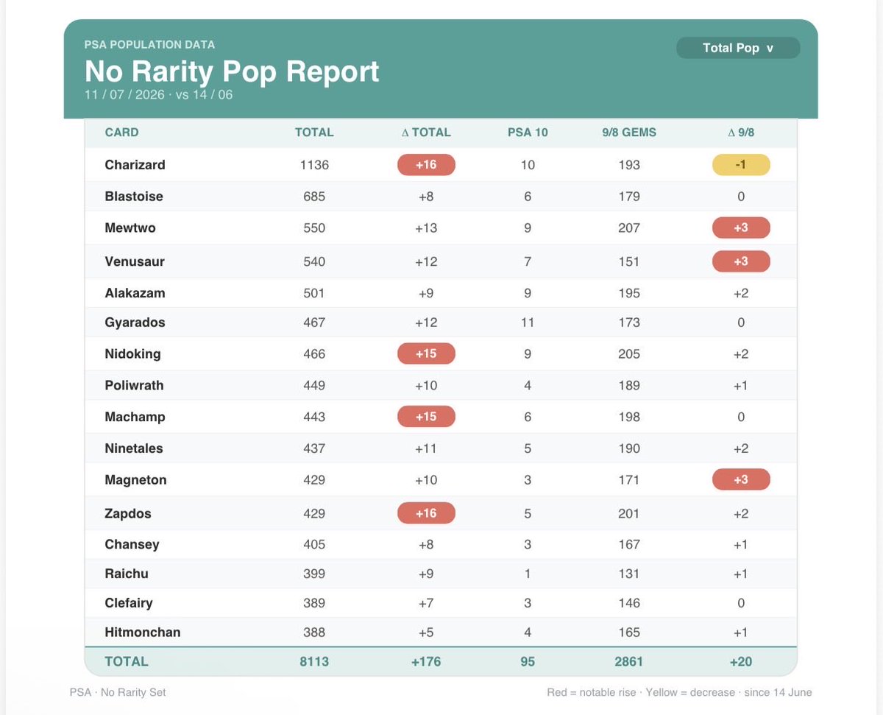Select the Ninetales card name
Viewport: 883px width, 715px height.
pyautogui.click(x=134, y=448)
